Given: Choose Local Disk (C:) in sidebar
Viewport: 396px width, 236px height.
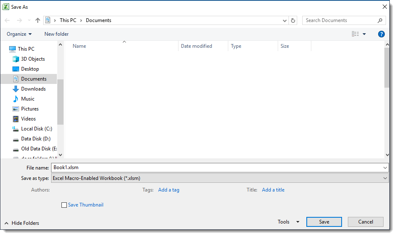Looking at the screenshot, I should 37,129.
